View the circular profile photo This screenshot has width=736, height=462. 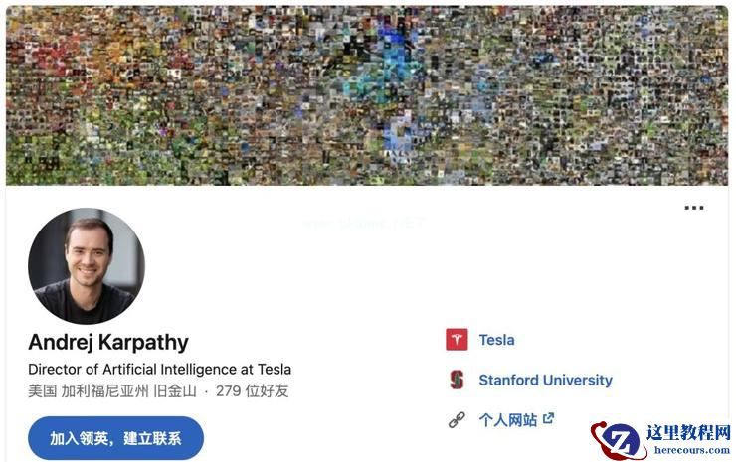[x=87, y=266]
